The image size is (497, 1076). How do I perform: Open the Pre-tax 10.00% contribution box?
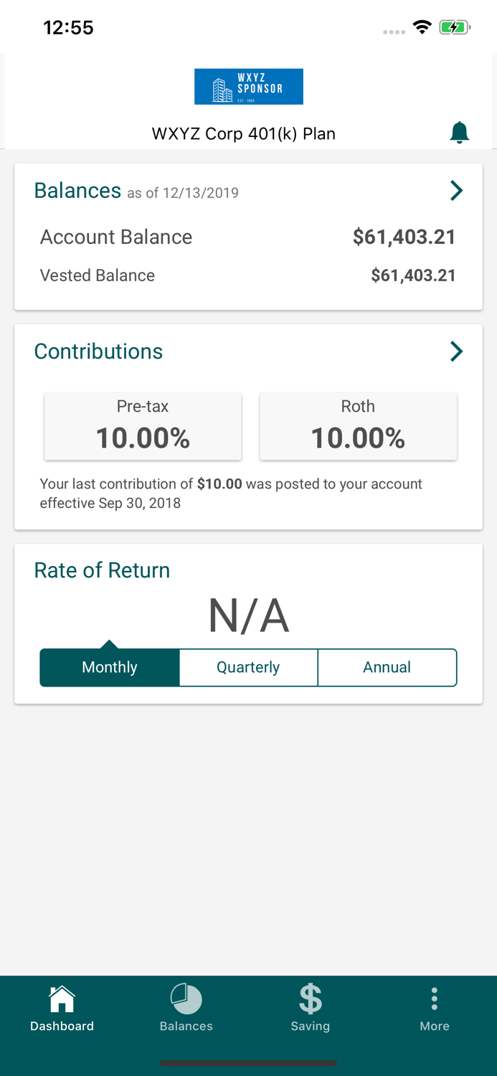tap(143, 426)
